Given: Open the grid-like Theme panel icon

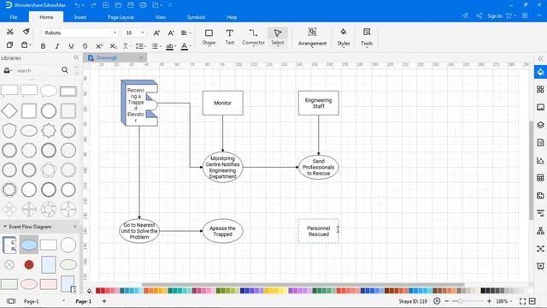Looking at the screenshot, I should point(540,89).
